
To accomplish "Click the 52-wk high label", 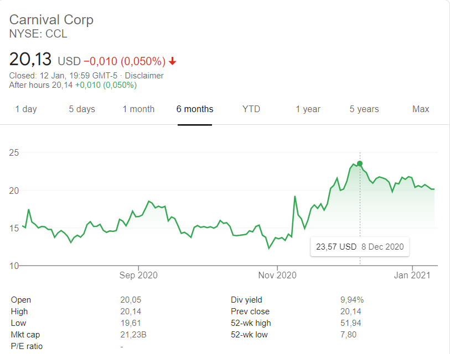I will pyautogui.click(x=251, y=323).
